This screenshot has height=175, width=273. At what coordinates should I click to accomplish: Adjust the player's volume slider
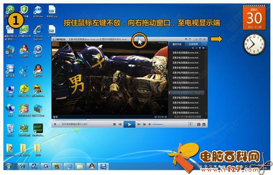pos(158,124)
